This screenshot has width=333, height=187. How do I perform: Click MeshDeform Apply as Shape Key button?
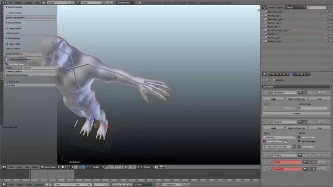coord(297,99)
